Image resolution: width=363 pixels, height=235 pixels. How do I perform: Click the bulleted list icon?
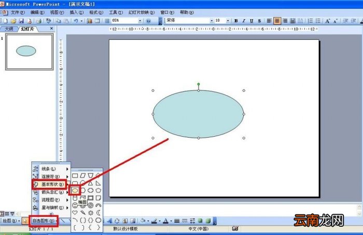tap(318, 21)
